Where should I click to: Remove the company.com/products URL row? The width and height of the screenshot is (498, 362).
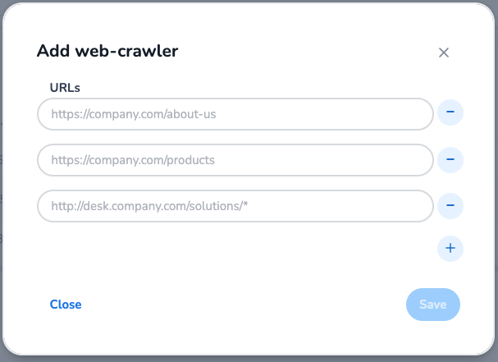coord(450,159)
